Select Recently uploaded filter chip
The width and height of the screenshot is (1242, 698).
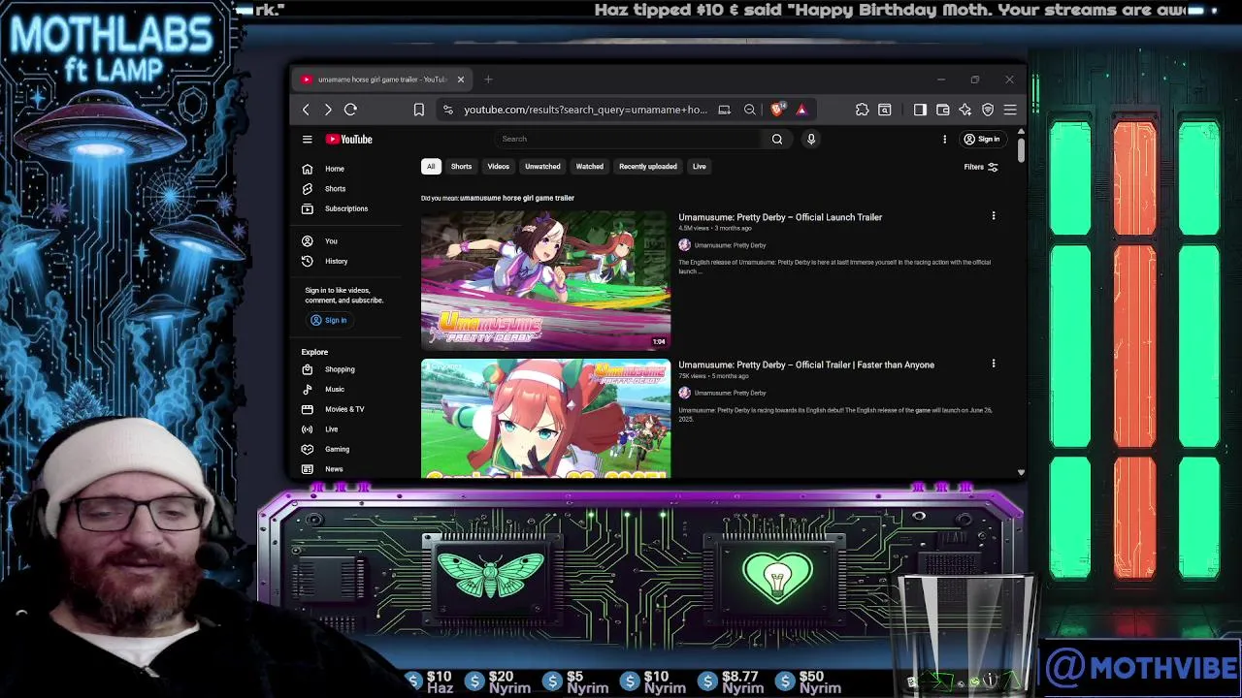[x=648, y=167]
